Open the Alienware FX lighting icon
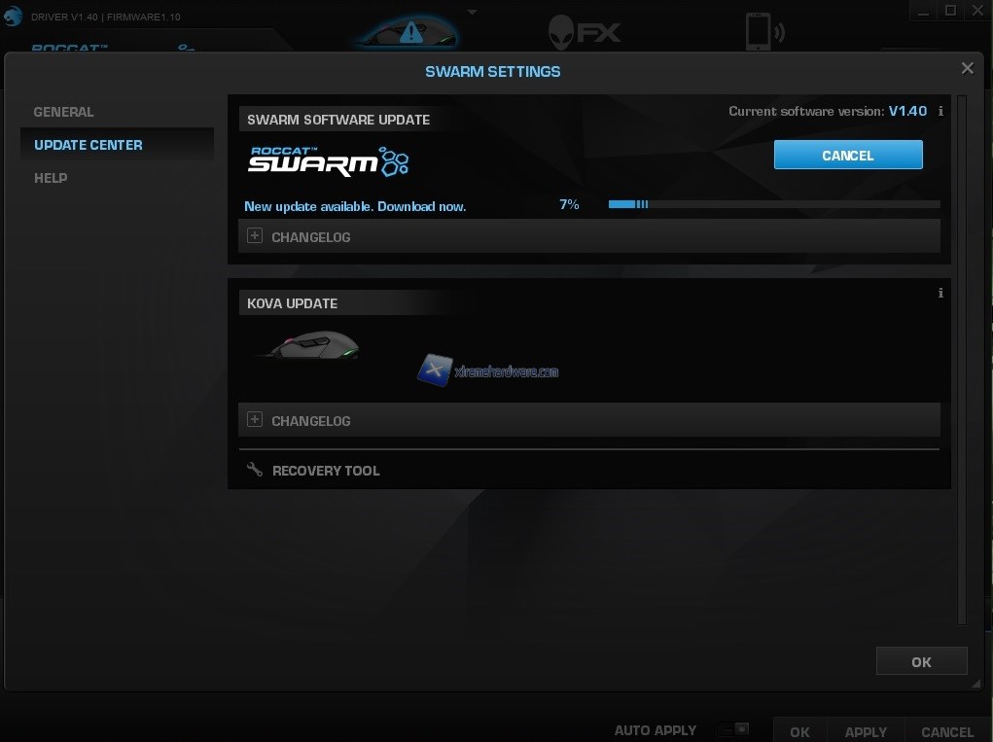 584,32
